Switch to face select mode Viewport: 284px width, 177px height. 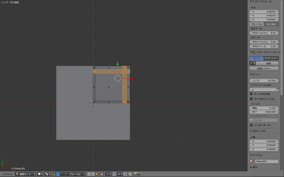[97, 174]
